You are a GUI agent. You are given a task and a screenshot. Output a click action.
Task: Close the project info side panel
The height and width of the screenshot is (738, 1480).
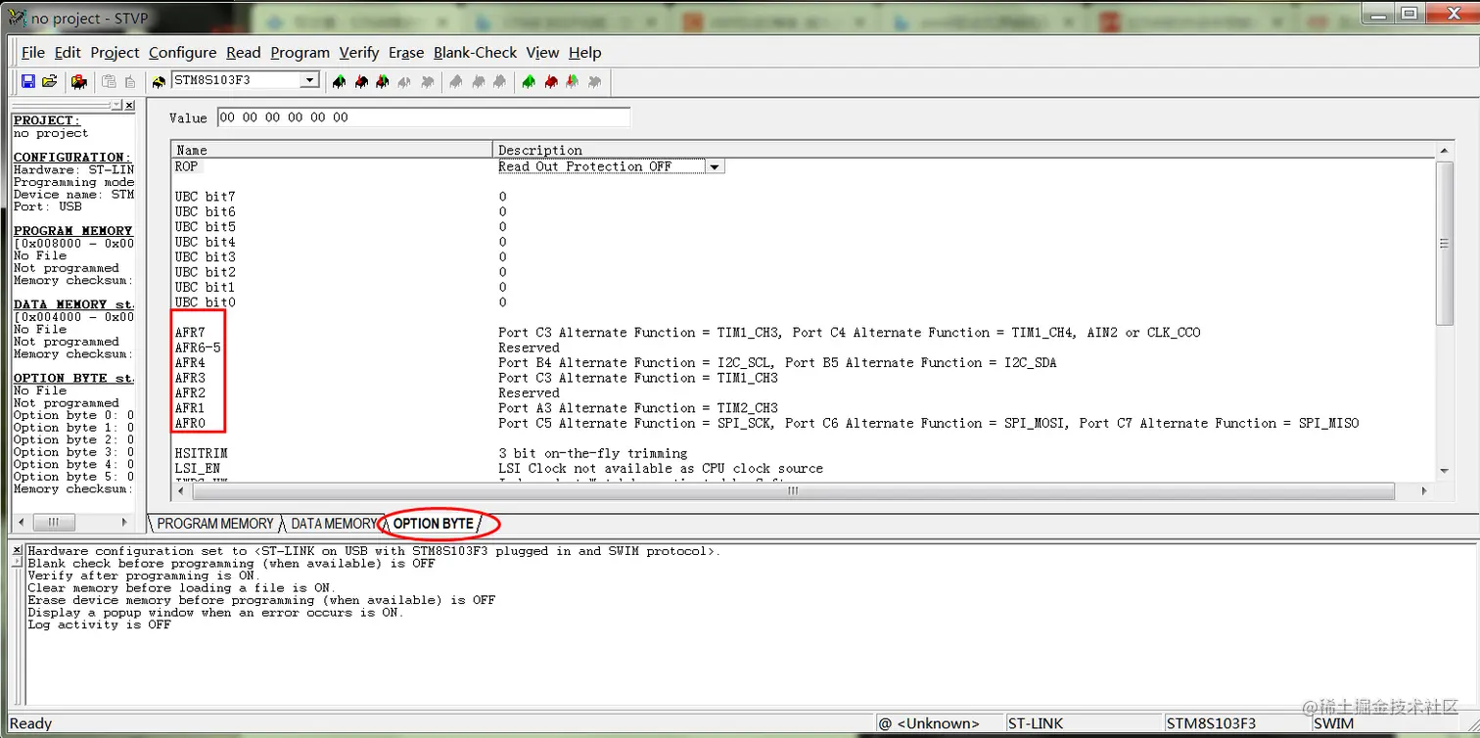tap(129, 105)
